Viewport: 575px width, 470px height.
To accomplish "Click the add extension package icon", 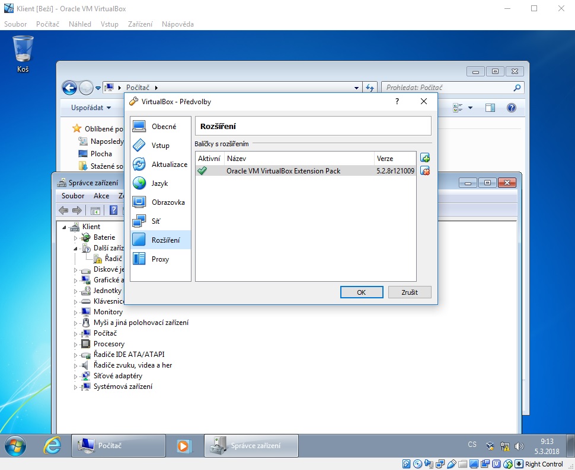I will pyautogui.click(x=424, y=158).
